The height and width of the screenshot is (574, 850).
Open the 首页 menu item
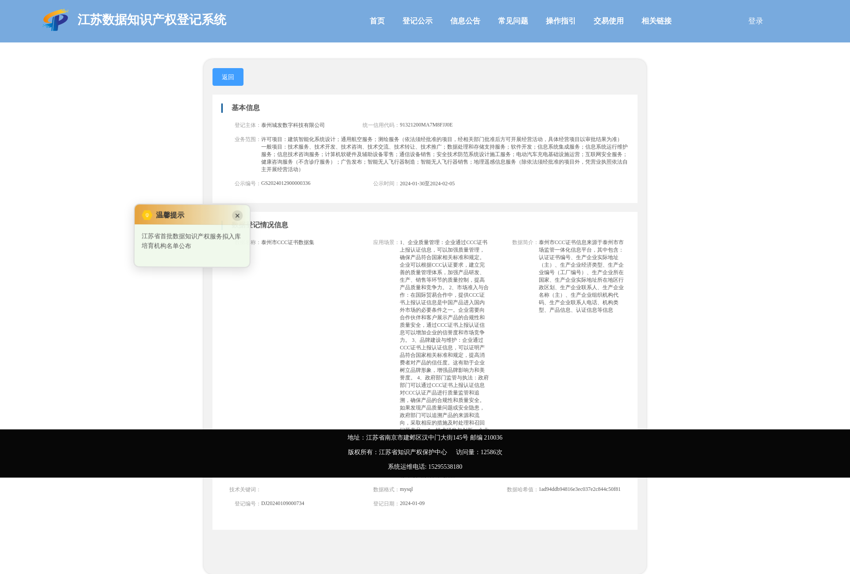click(x=377, y=21)
